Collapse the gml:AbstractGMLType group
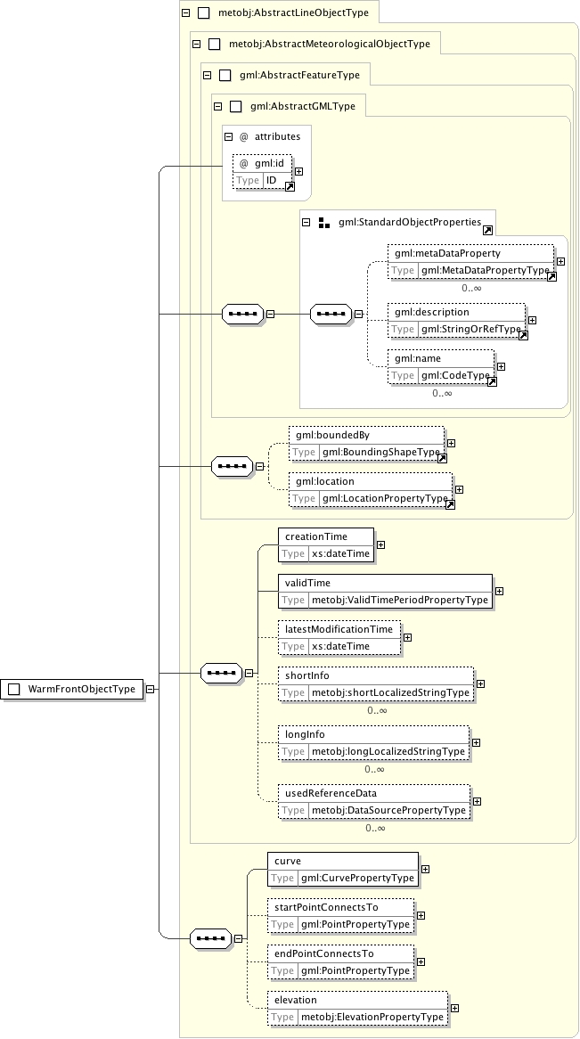The width and height of the screenshot is (580, 1039). point(217,106)
